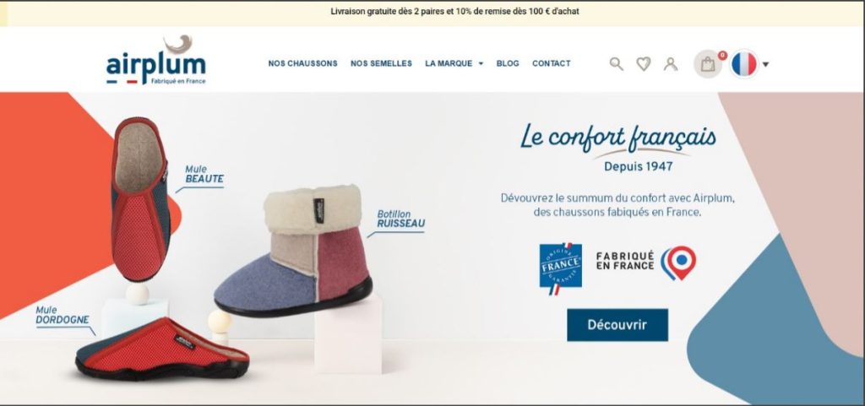Select the Mule Beaute label
This screenshot has height=406, width=865.
click(204, 175)
